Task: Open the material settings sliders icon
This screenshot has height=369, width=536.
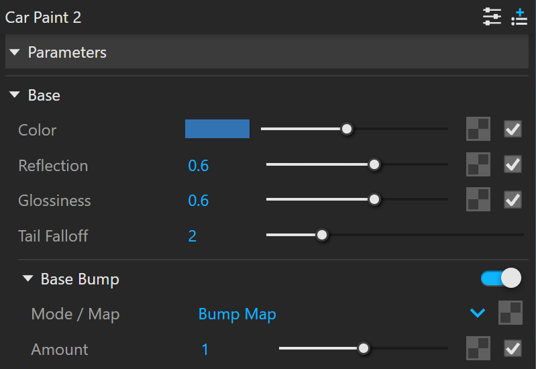Action: point(492,16)
